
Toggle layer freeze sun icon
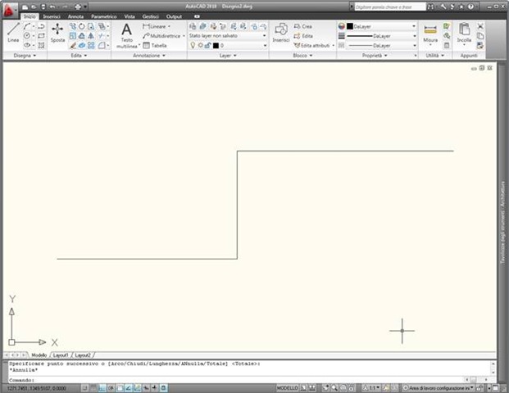201,45
